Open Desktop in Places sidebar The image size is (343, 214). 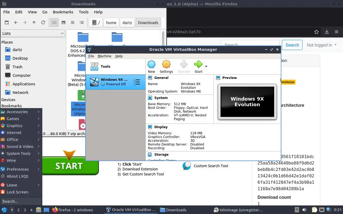click(20, 58)
